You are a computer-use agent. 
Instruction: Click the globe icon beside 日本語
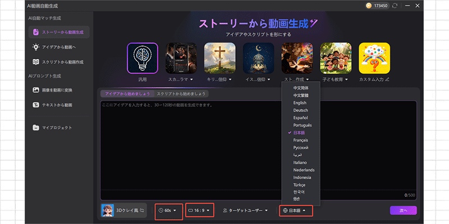(x=285, y=211)
